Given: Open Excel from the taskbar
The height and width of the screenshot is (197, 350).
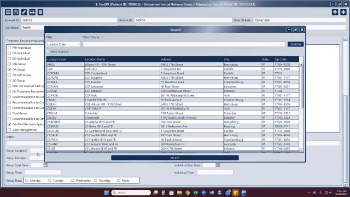Looking at the screenshot, I should 196,193.
